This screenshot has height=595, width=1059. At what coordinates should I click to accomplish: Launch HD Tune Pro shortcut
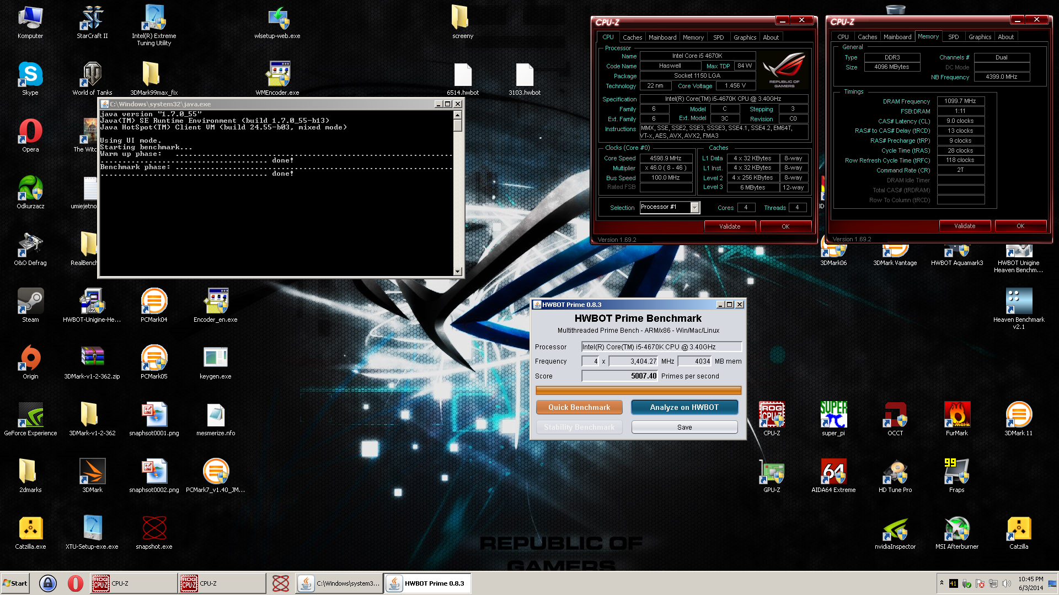895,476
